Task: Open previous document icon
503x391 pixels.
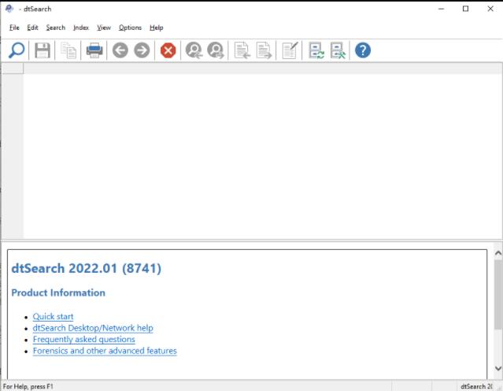Action: (x=242, y=50)
